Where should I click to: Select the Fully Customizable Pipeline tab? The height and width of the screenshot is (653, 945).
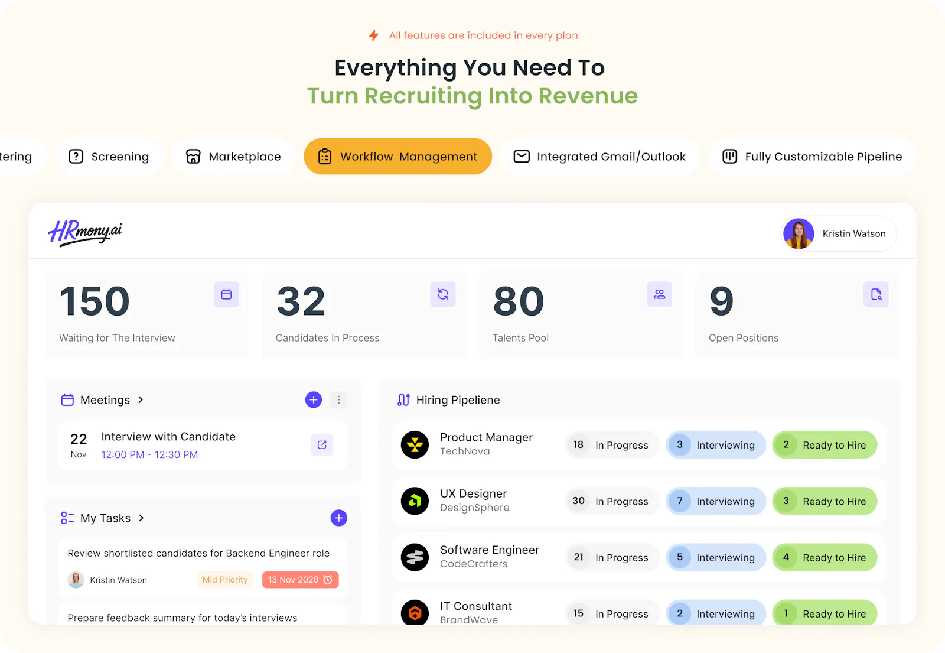[812, 157]
